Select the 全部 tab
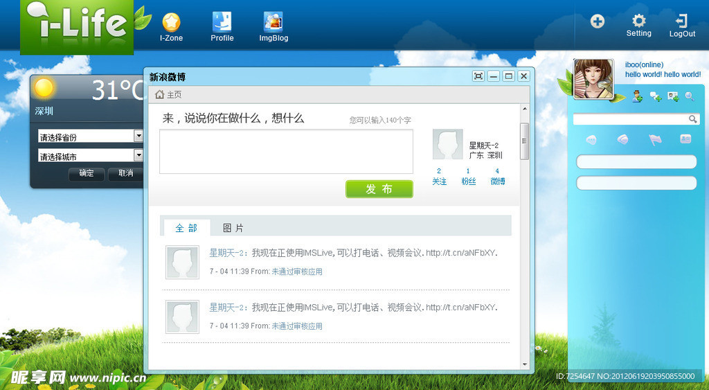 (186, 228)
